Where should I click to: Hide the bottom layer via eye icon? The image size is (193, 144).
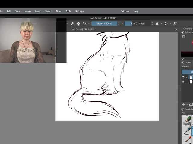tap(183, 82)
